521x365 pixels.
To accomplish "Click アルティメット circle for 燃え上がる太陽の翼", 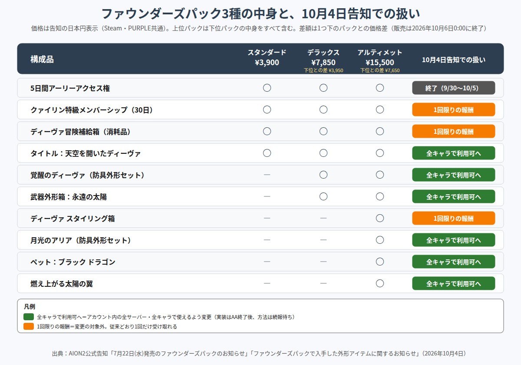I will (380, 283).
